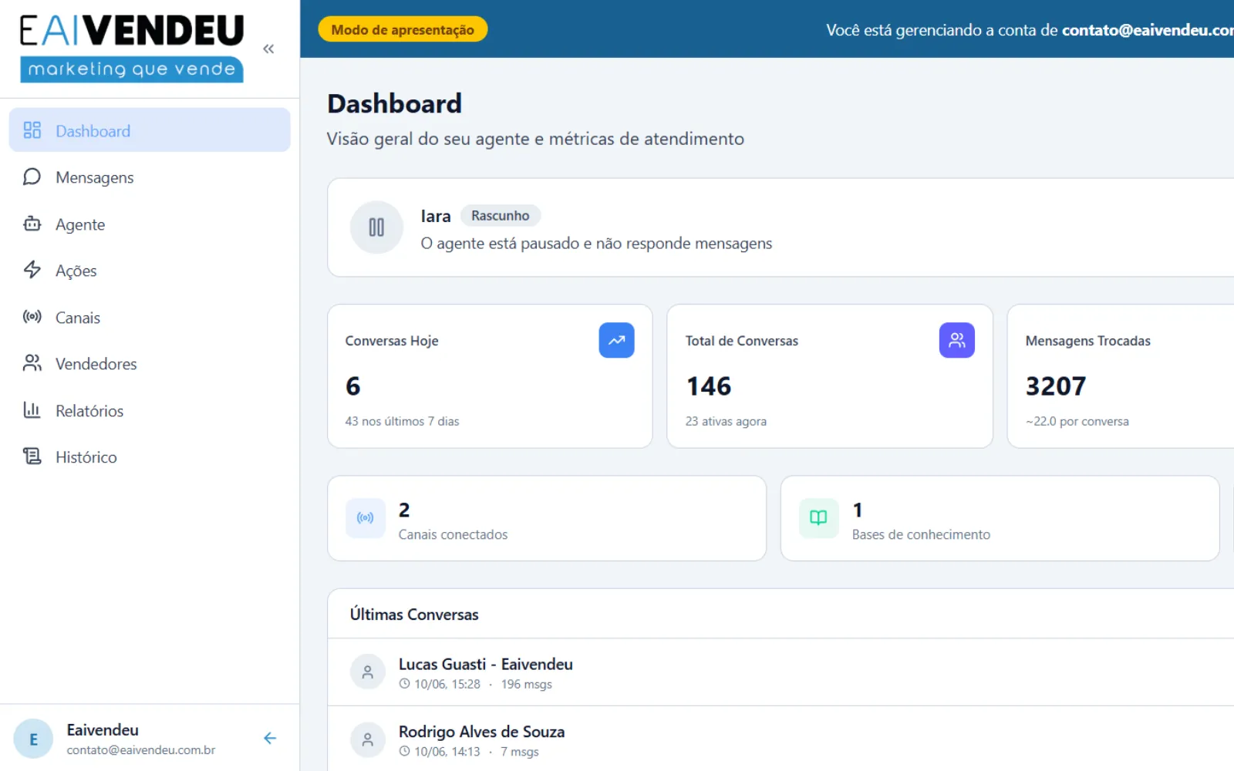Open the Dashboard menu item
The width and height of the screenshot is (1234, 771).
coord(150,130)
